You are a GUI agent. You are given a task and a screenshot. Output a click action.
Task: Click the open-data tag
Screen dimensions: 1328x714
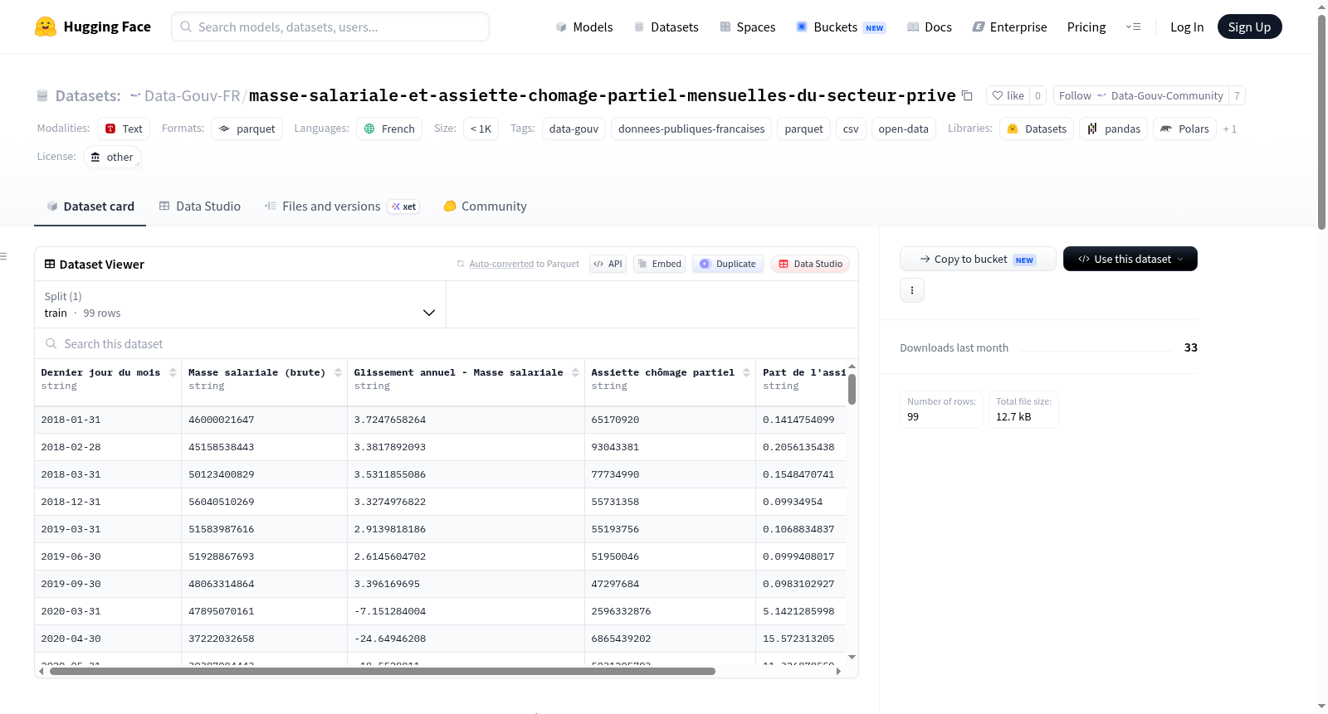[903, 129]
